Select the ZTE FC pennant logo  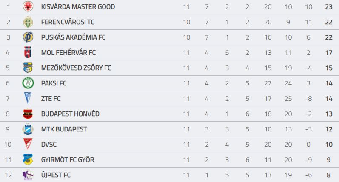[x=28, y=98]
